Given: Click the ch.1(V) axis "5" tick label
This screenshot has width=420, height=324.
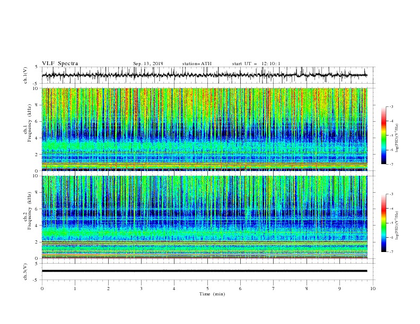Looking at the screenshot, I should pyautogui.click(x=37, y=67).
